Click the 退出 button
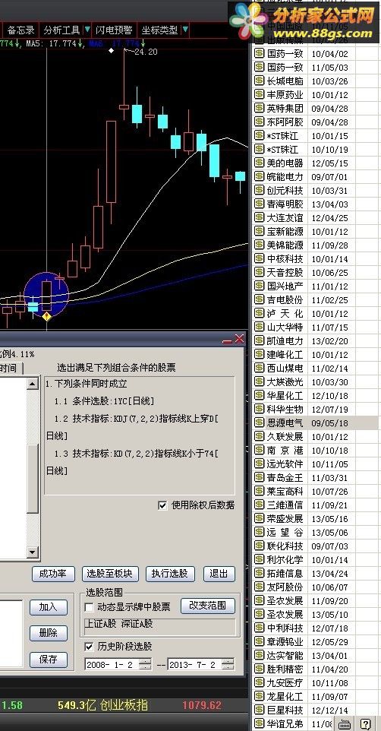 point(219,574)
